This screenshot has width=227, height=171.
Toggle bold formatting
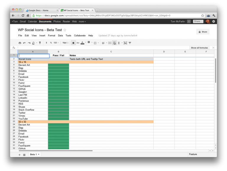73,43
